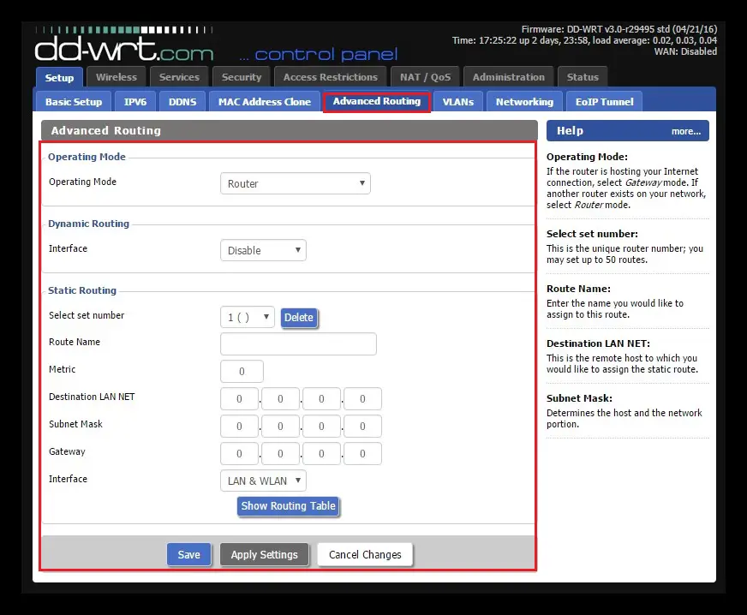Click the Route Name text field
The image size is (747, 615).
pos(298,344)
